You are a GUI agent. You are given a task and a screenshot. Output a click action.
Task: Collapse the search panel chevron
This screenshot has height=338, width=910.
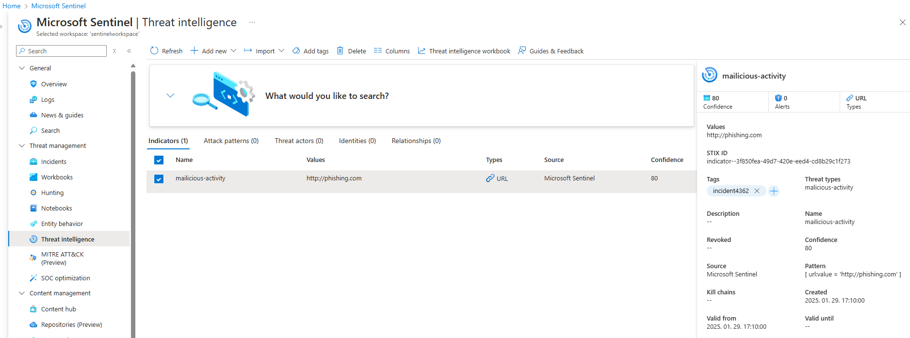pyautogui.click(x=170, y=96)
